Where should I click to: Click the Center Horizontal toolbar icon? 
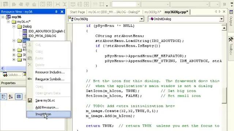click(50, 4)
